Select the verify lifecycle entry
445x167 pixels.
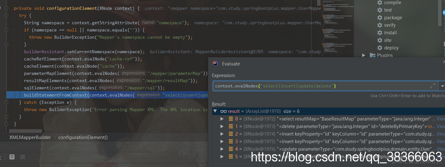[390, 25]
